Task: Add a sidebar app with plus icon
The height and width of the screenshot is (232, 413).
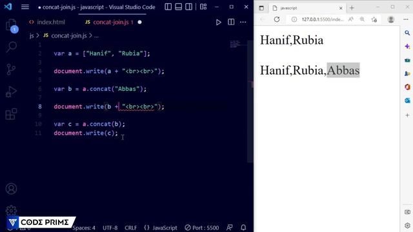Action: tap(407, 115)
